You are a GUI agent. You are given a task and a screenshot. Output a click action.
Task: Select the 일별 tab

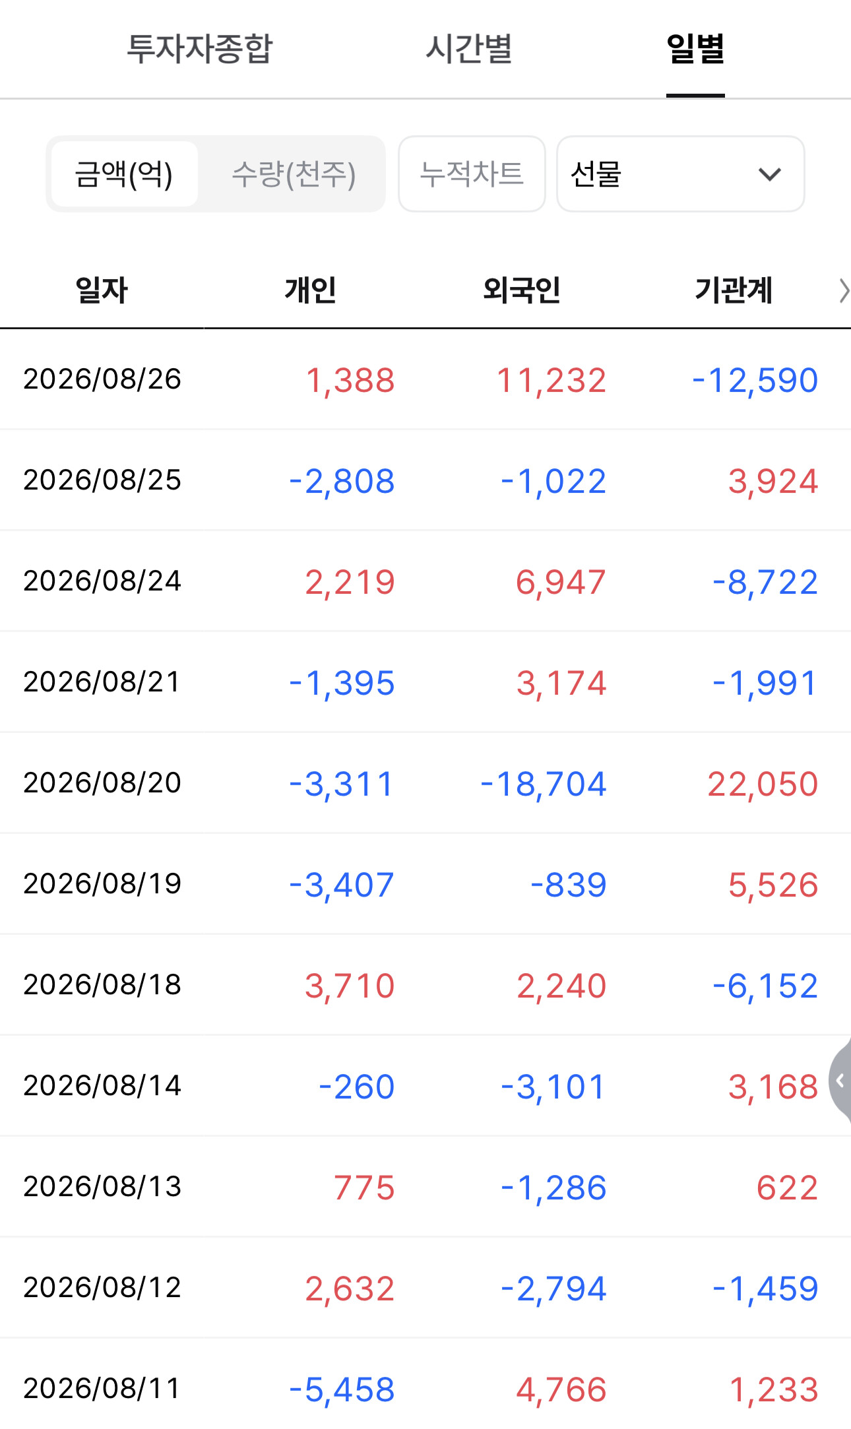(695, 49)
